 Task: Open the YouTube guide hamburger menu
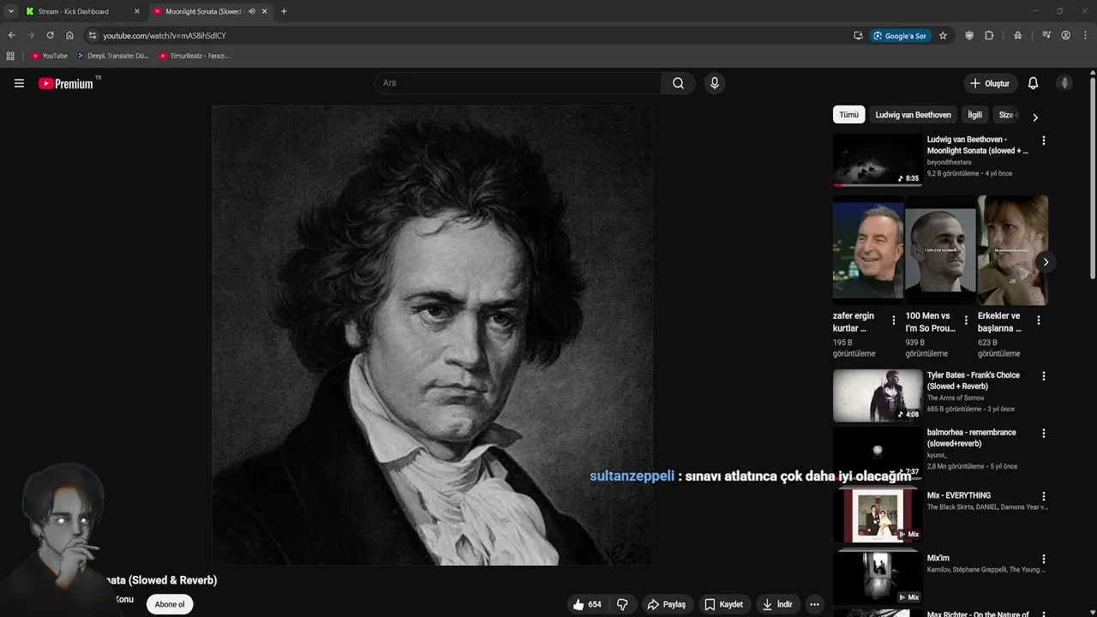click(19, 83)
